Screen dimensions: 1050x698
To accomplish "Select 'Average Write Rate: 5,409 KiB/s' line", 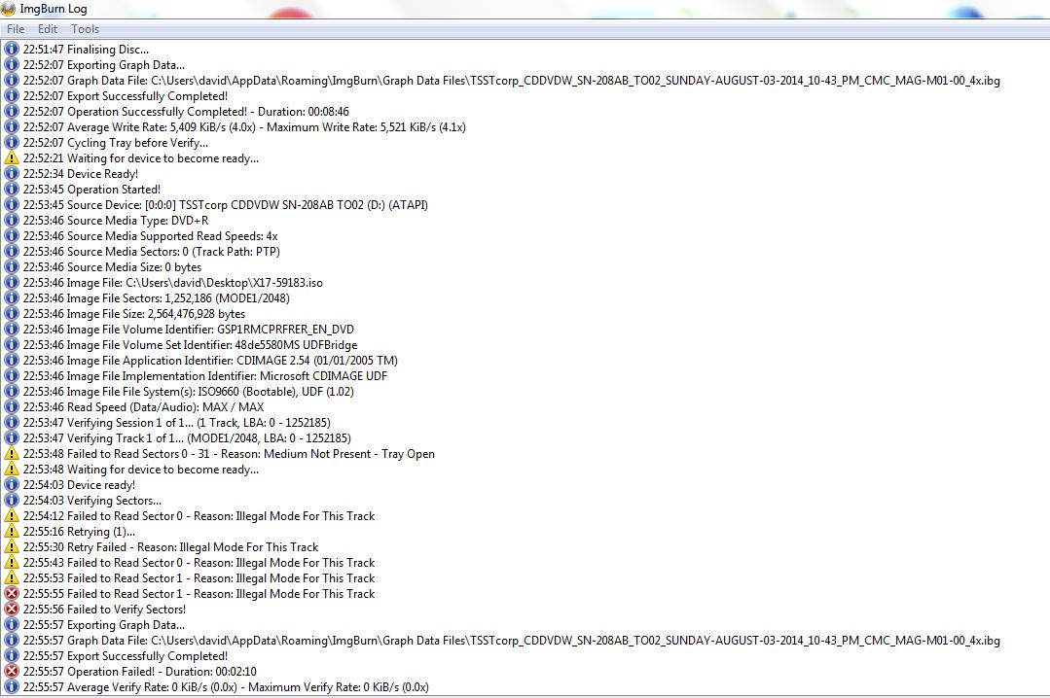I will point(244,126).
